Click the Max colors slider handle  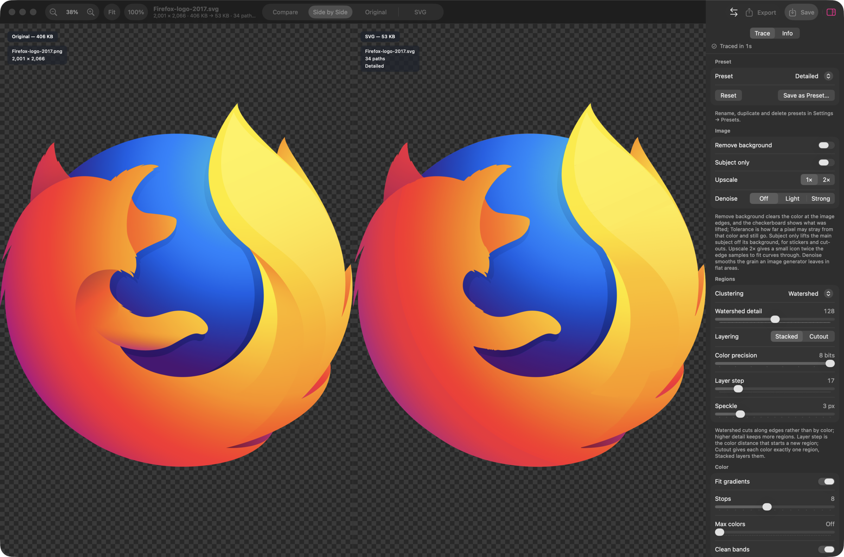[x=720, y=532]
